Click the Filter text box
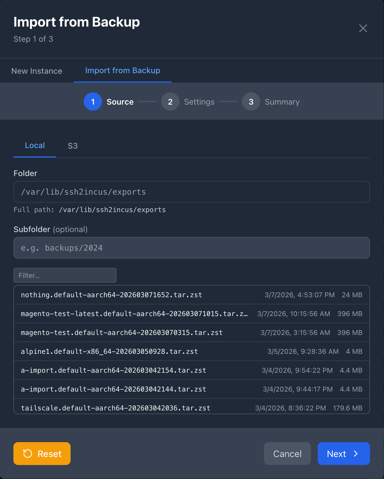 (65, 275)
